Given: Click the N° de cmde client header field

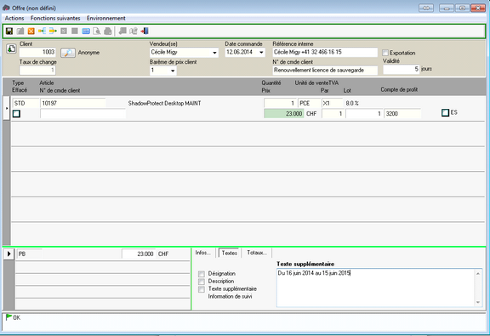Looking at the screenshot, I should point(325,71).
